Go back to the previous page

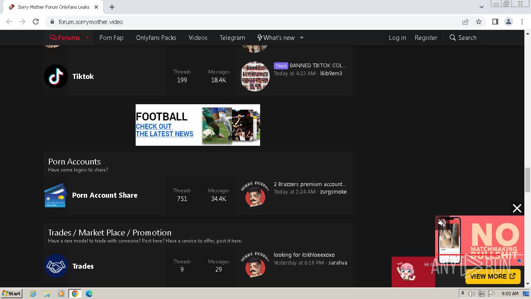pos(9,22)
